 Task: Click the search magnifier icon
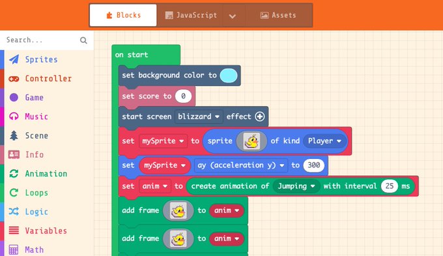click(x=83, y=40)
